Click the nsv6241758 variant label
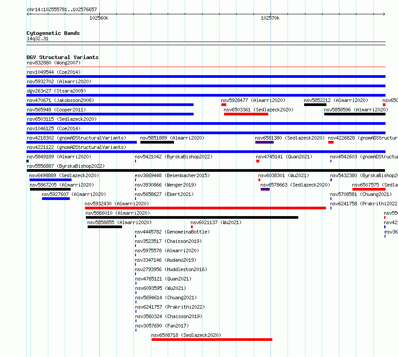The image size is (398, 357). (x=364, y=204)
